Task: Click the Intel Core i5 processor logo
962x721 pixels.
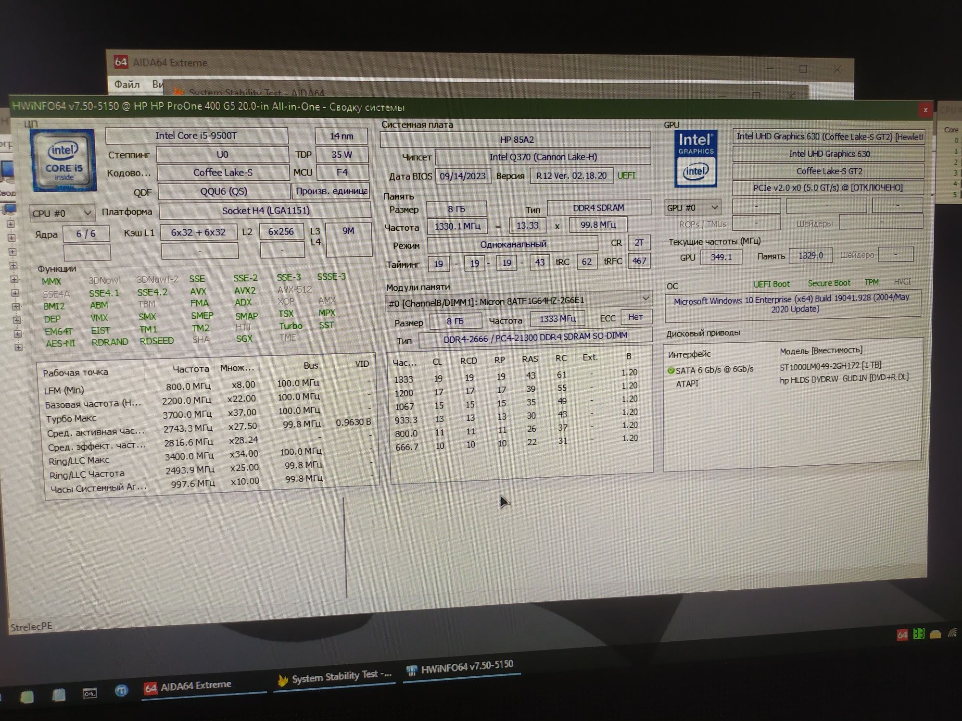Action: tap(64, 160)
